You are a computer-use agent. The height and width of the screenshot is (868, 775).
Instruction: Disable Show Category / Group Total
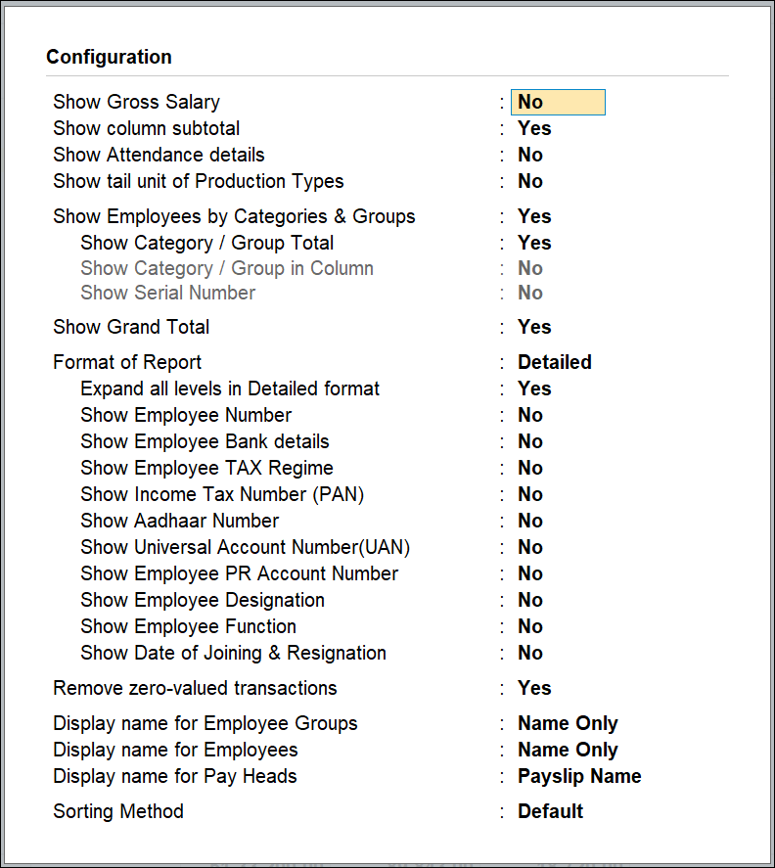click(x=533, y=243)
